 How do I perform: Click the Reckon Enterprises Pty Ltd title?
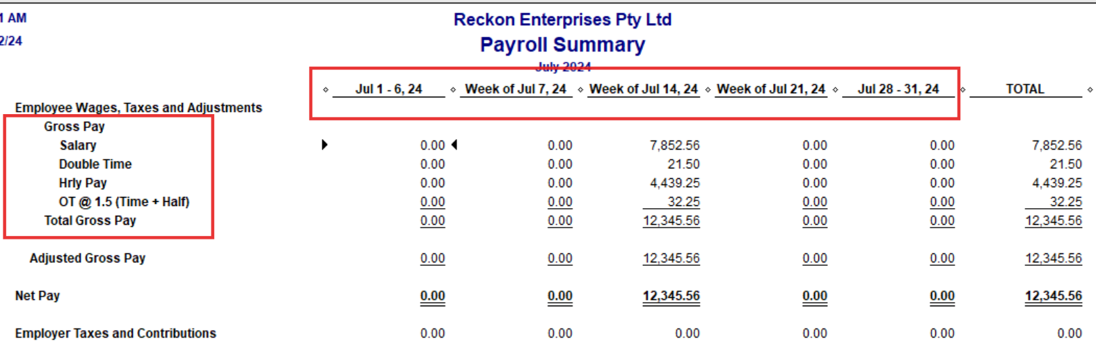point(562,19)
